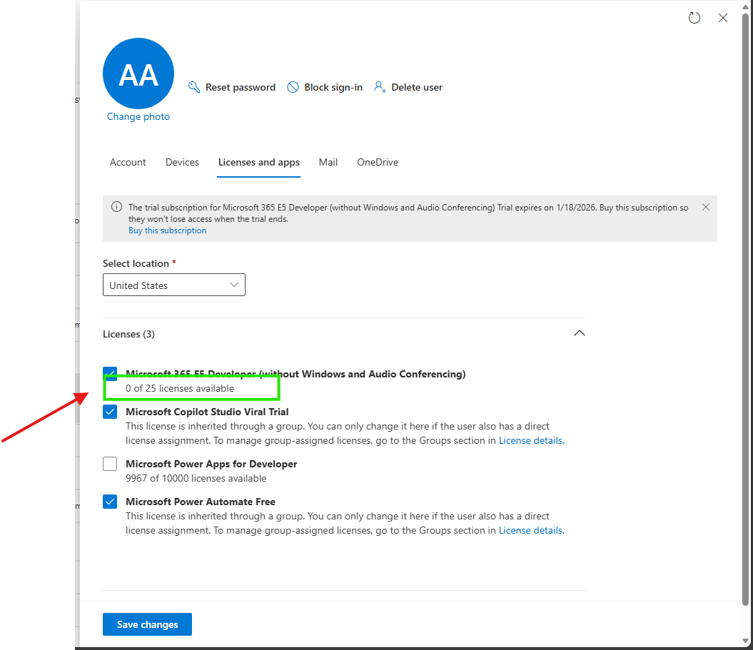Viewport: 753px width, 650px height.
Task: Uncheck Microsoft Power Automate Free license
Action: [x=110, y=502]
